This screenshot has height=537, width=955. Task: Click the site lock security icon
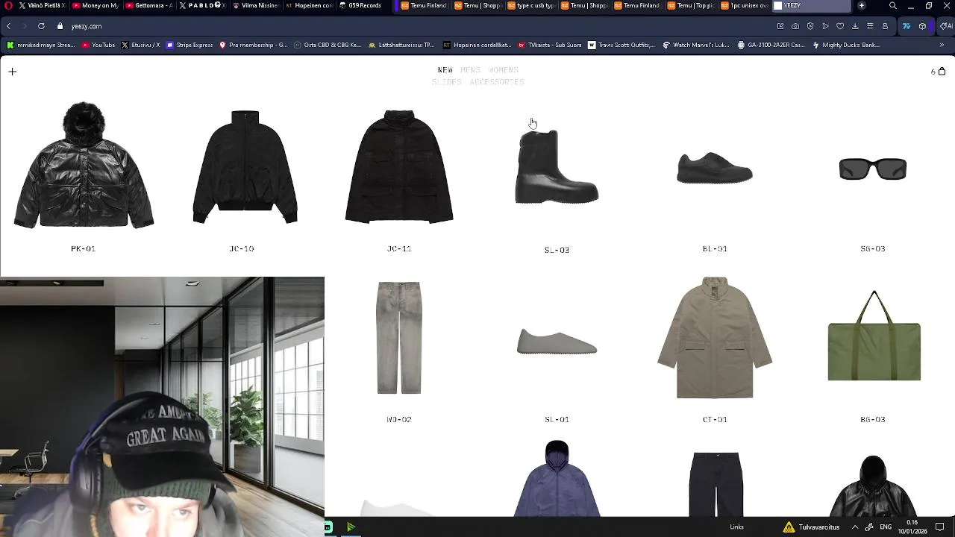click(x=60, y=26)
